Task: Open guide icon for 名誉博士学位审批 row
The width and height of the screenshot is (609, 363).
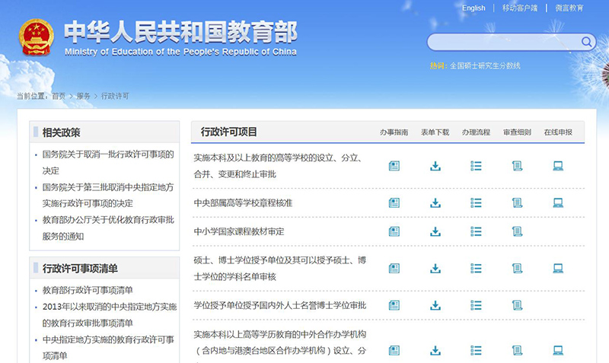Action: click(394, 305)
